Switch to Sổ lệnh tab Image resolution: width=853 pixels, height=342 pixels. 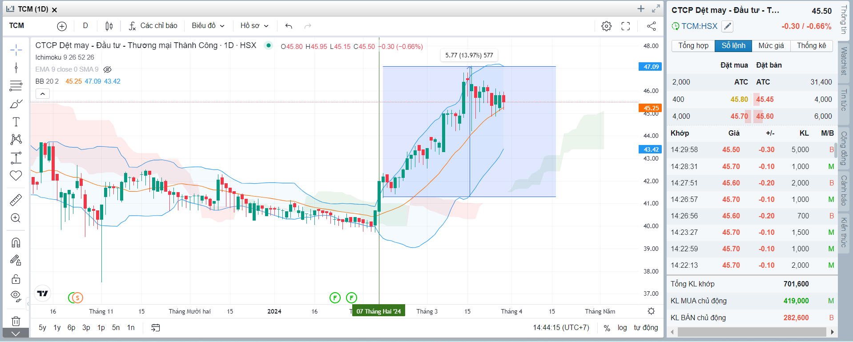(x=733, y=46)
